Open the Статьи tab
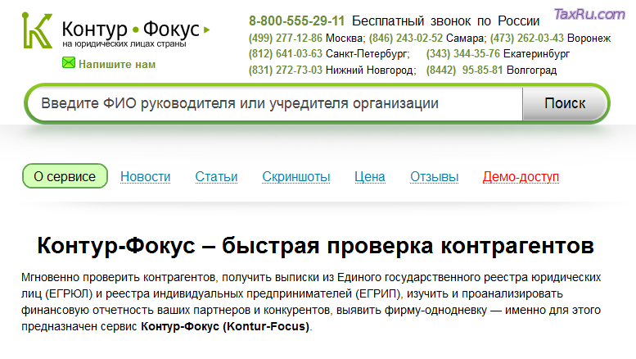The image size is (636, 359). pyautogui.click(x=216, y=177)
